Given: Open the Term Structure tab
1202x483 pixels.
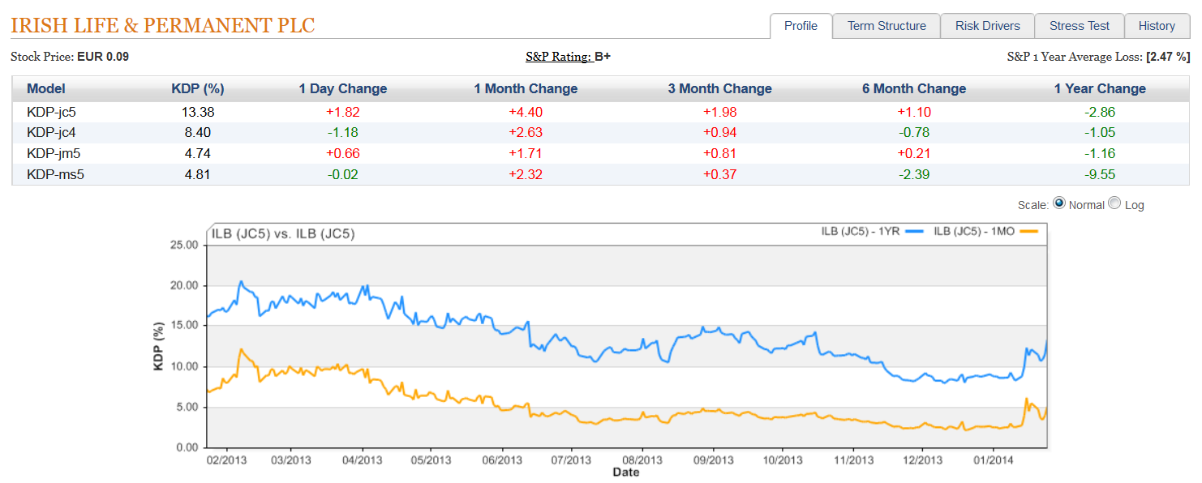Looking at the screenshot, I should [886, 26].
